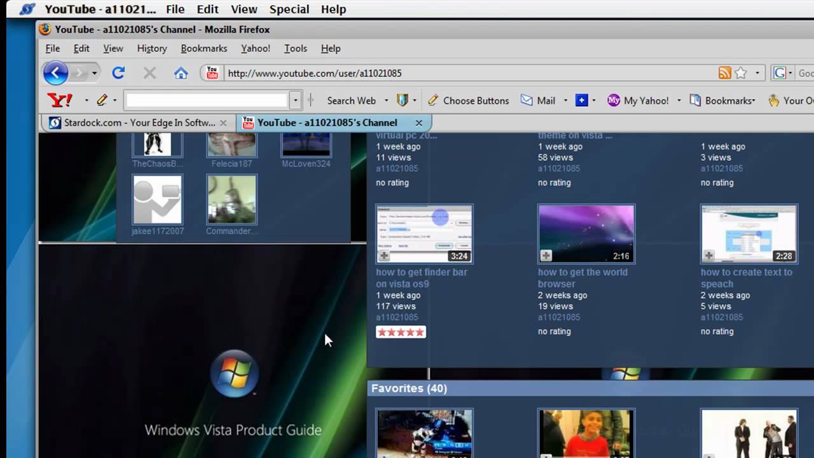Click My Yahoo! toolbar button
The image size is (814, 458).
click(638, 101)
